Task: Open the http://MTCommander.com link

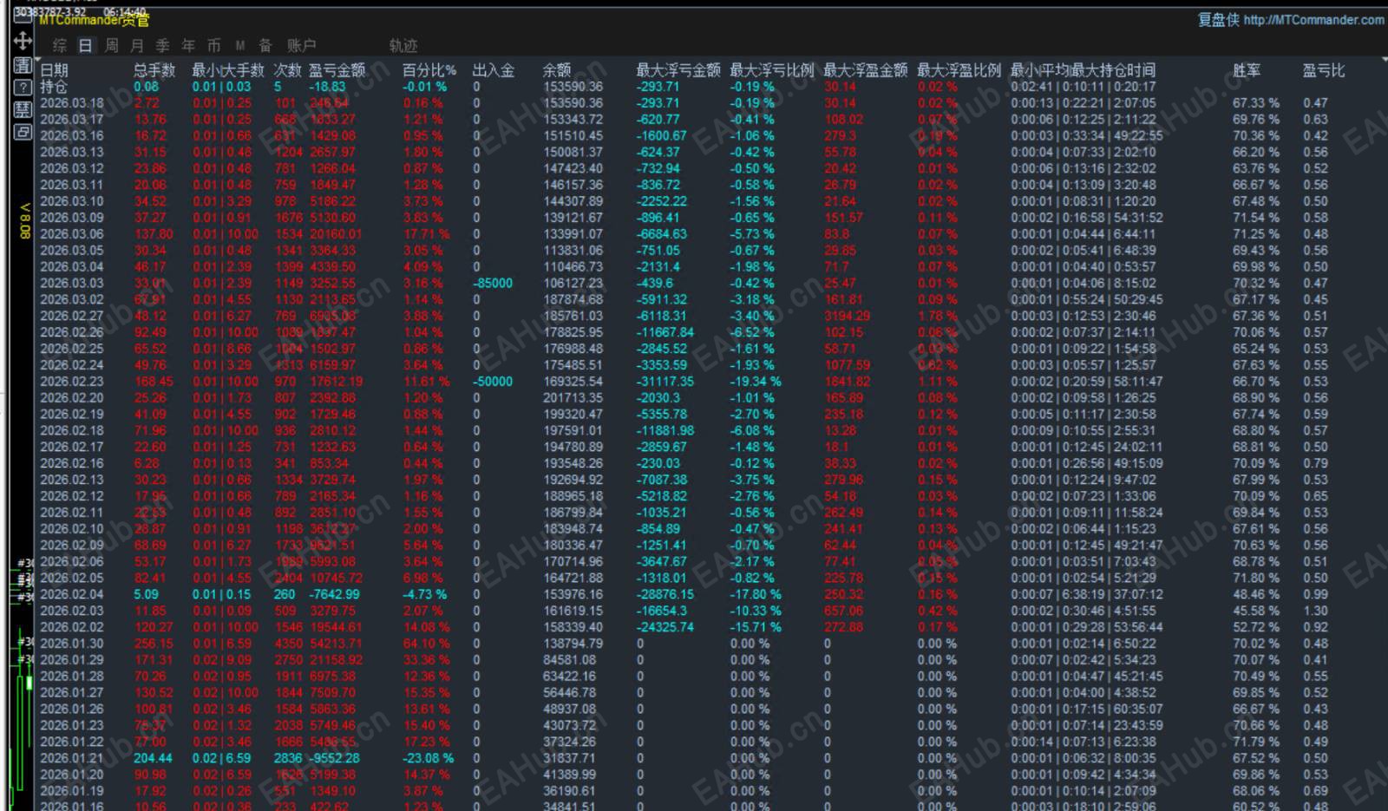Action: tap(1313, 20)
